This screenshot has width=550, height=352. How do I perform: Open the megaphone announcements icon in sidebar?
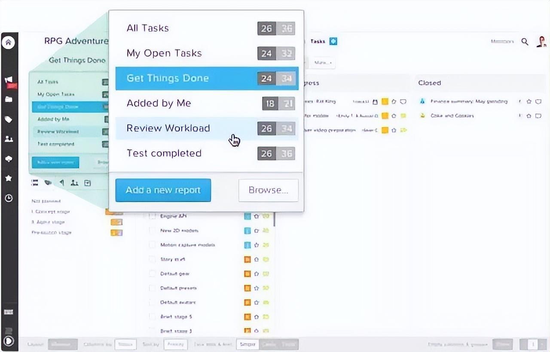point(9,80)
